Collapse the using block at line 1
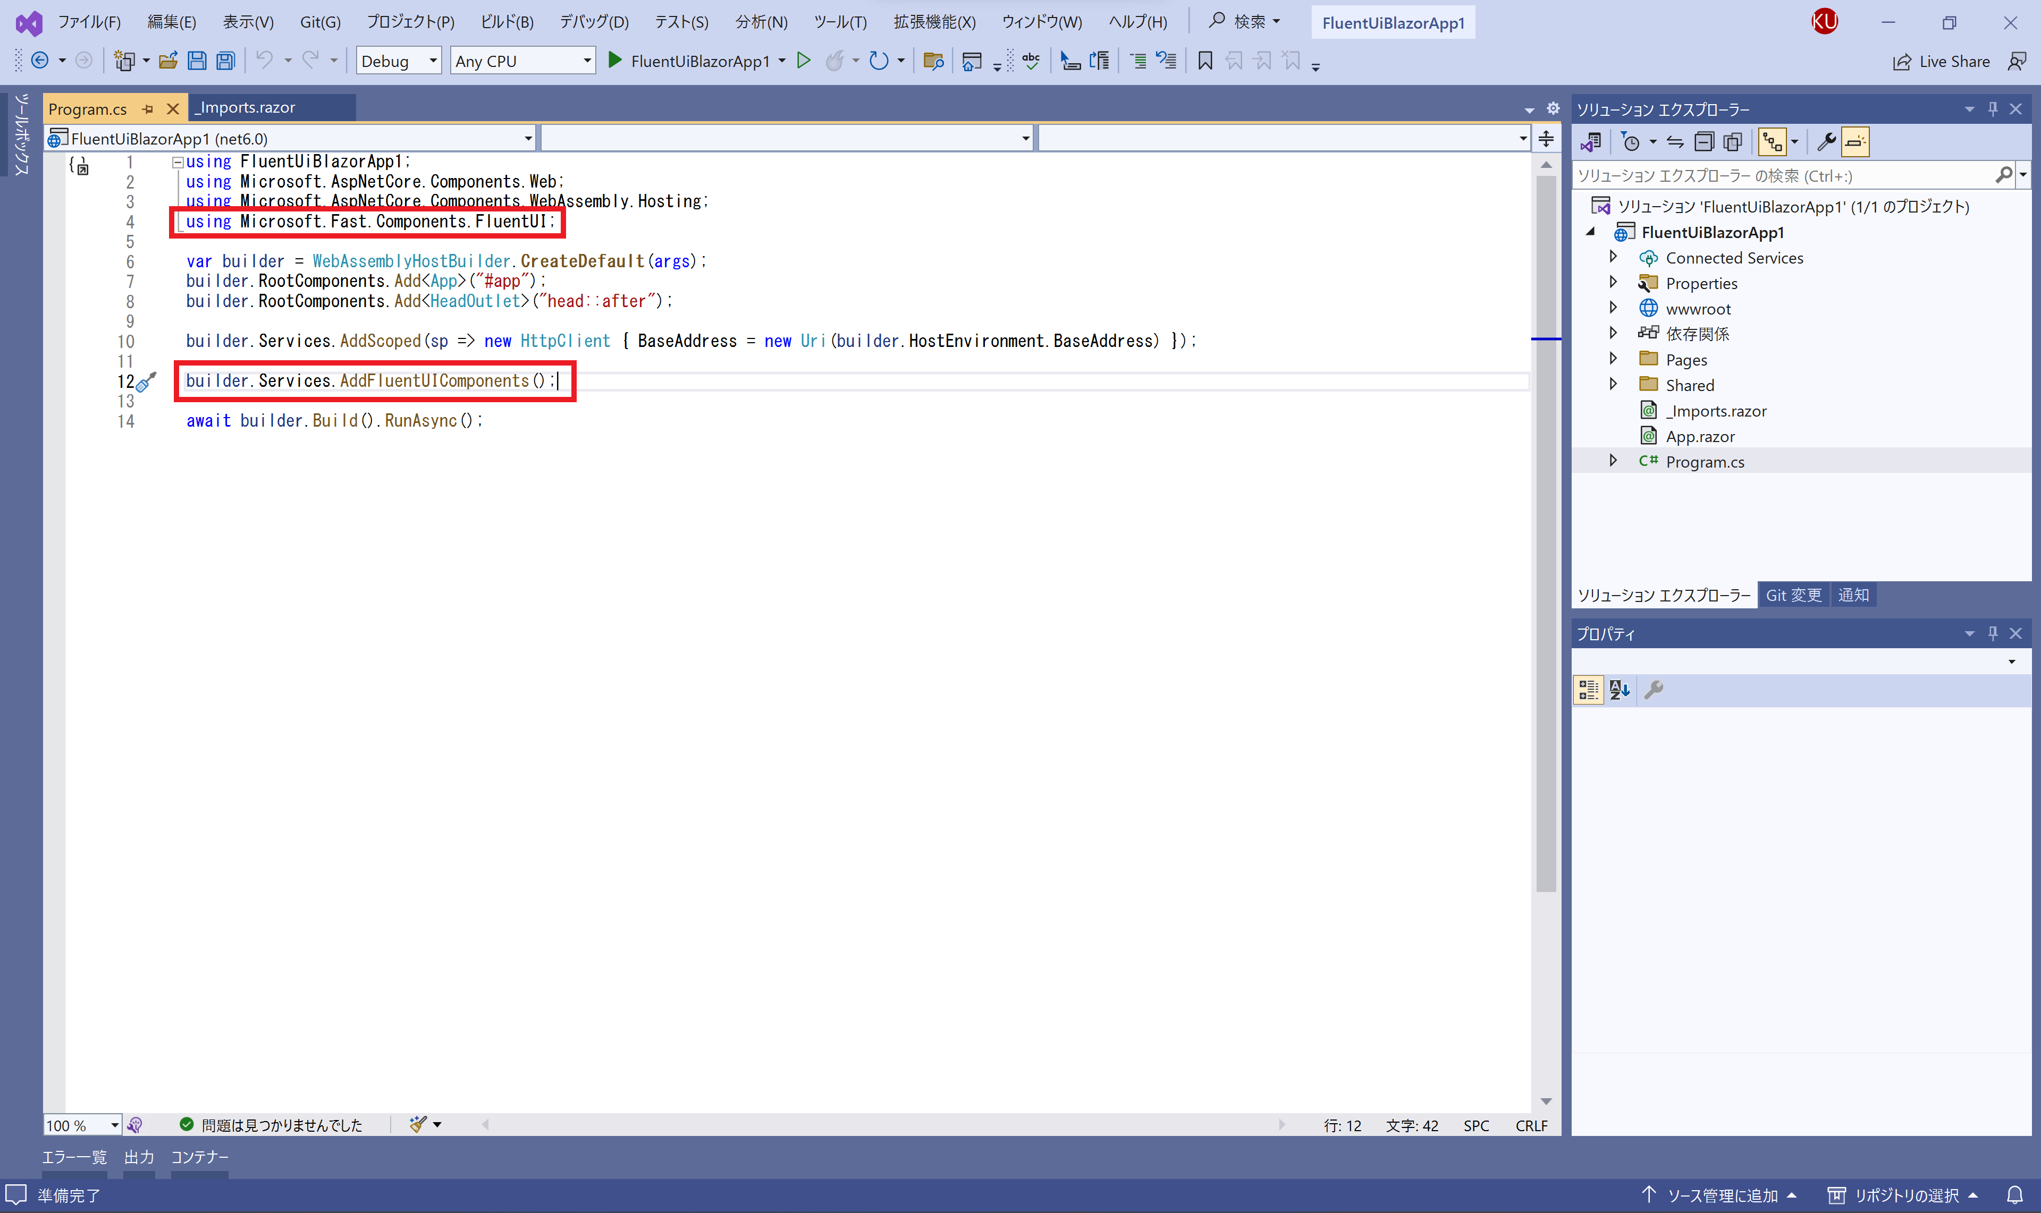This screenshot has height=1213, width=2041. pos(178,162)
